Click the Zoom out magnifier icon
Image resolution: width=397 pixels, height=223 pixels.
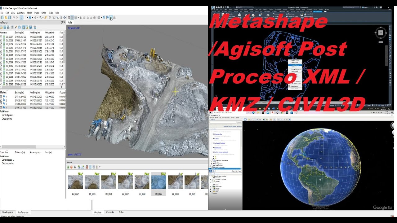(x=61, y=18)
